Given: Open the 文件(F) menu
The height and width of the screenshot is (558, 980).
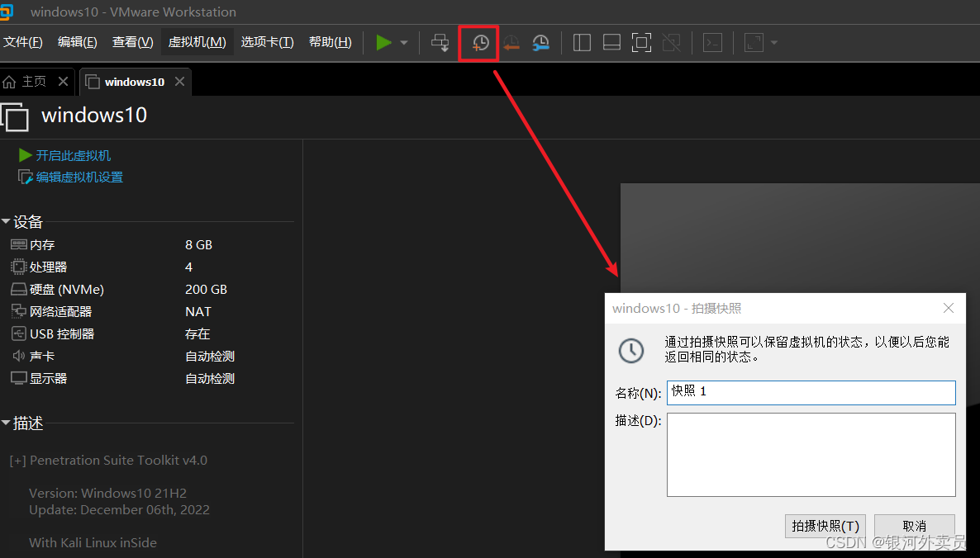Looking at the screenshot, I should [23, 42].
